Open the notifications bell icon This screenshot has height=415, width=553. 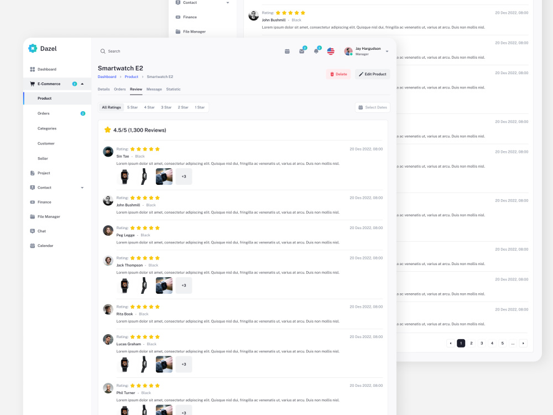pyautogui.click(x=316, y=51)
